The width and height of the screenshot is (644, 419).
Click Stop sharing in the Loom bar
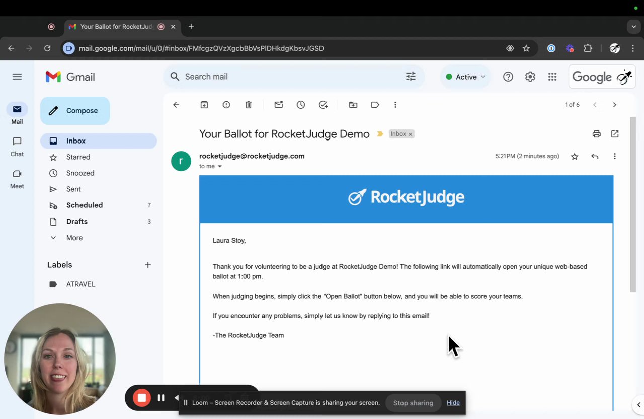(413, 403)
